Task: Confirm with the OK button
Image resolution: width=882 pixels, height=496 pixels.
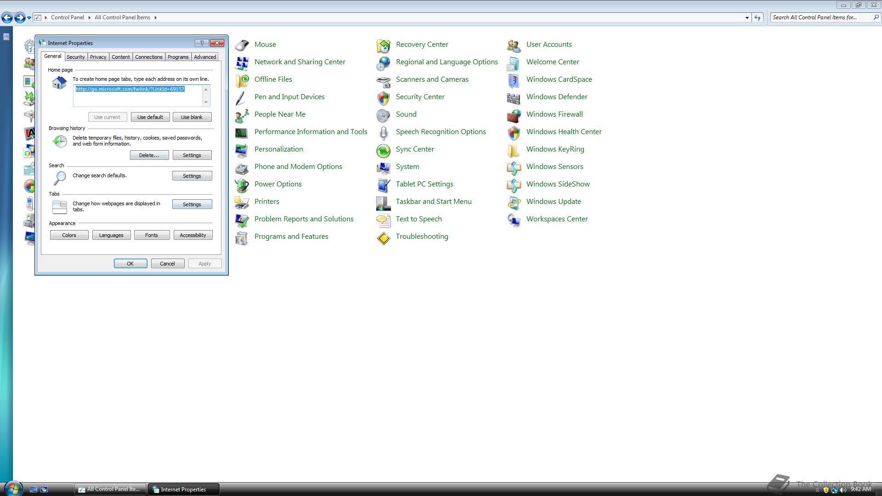Action: point(130,264)
